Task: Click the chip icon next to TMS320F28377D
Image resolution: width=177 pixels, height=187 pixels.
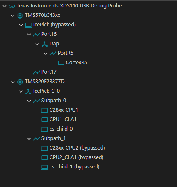Action: tap(20, 82)
